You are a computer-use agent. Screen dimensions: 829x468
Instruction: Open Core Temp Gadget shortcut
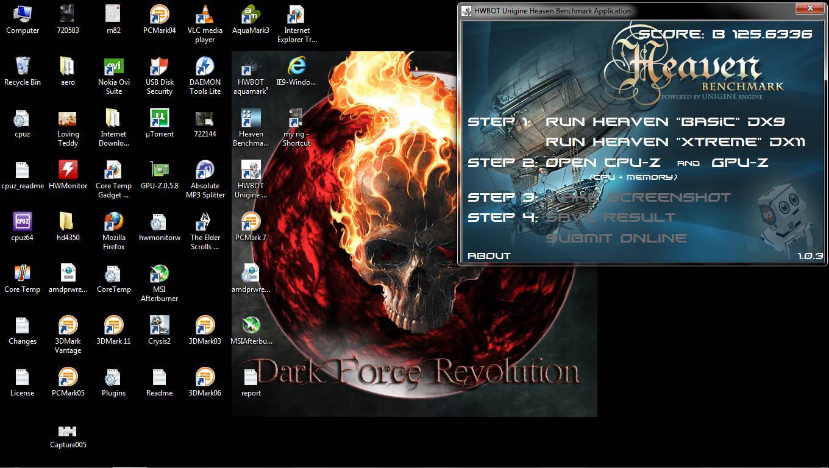tap(114, 180)
